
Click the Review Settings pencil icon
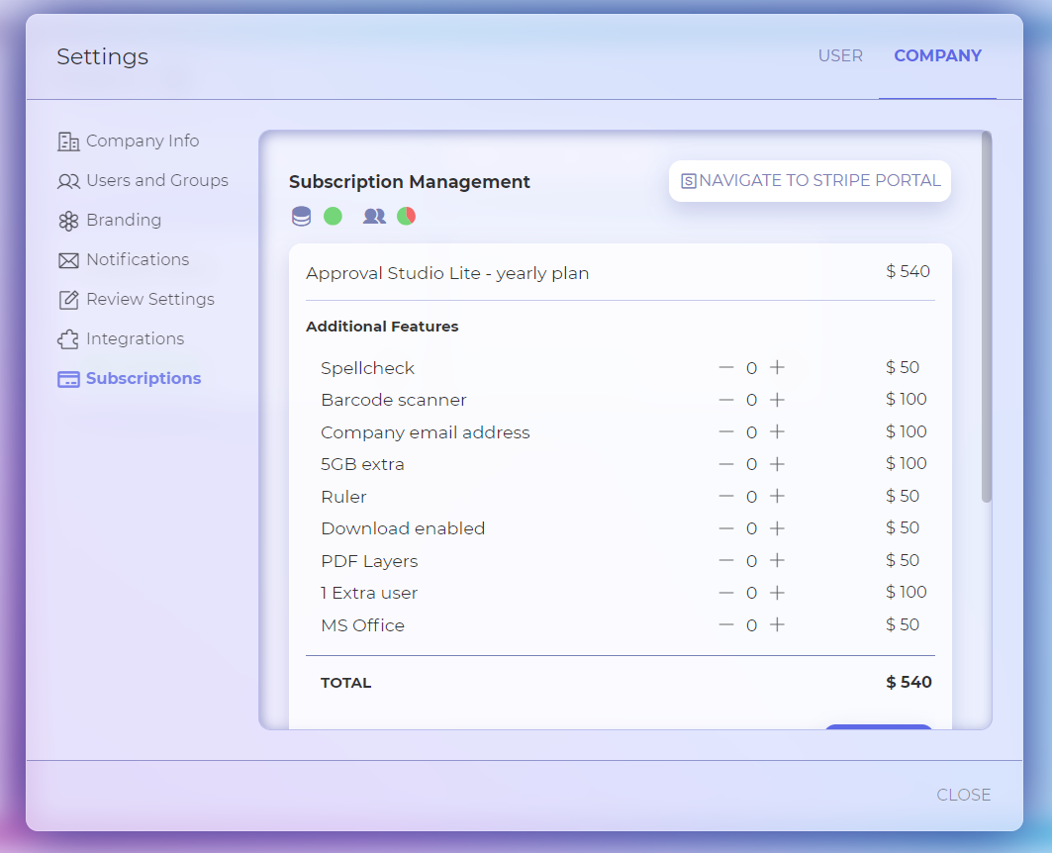pos(67,300)
